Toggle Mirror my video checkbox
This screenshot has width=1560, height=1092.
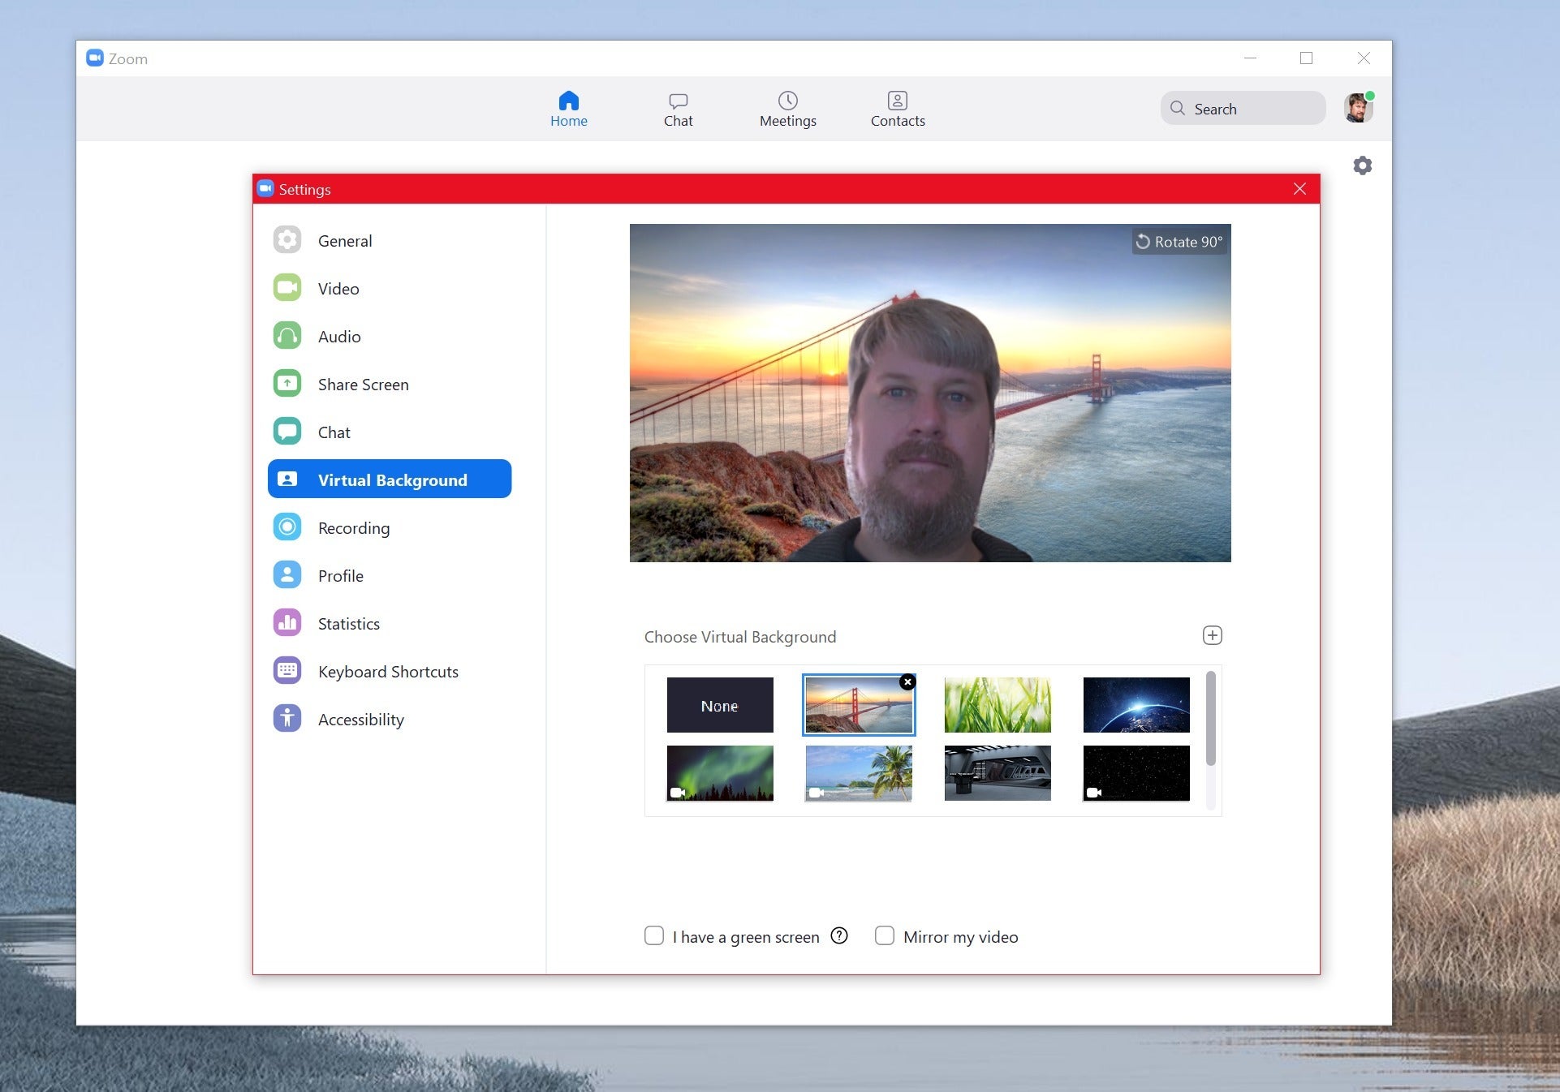click(x=882, y=935)
